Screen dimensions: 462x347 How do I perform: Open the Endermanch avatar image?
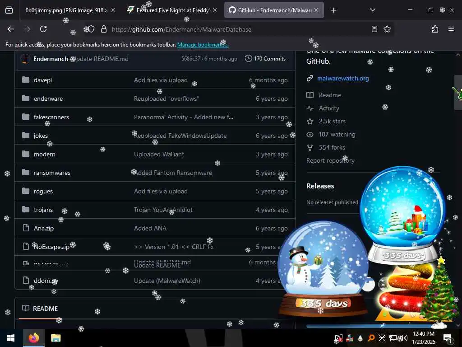click(25, 59)
